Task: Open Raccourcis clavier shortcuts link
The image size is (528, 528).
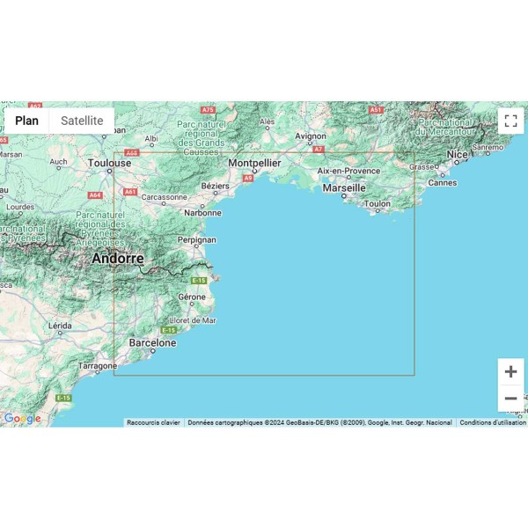Action: coord(153,422)
